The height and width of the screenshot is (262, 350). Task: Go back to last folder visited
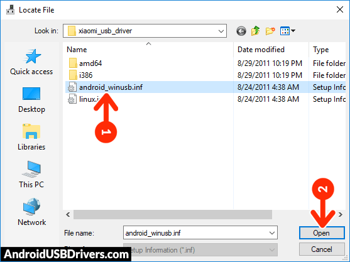tap(241, 31)
